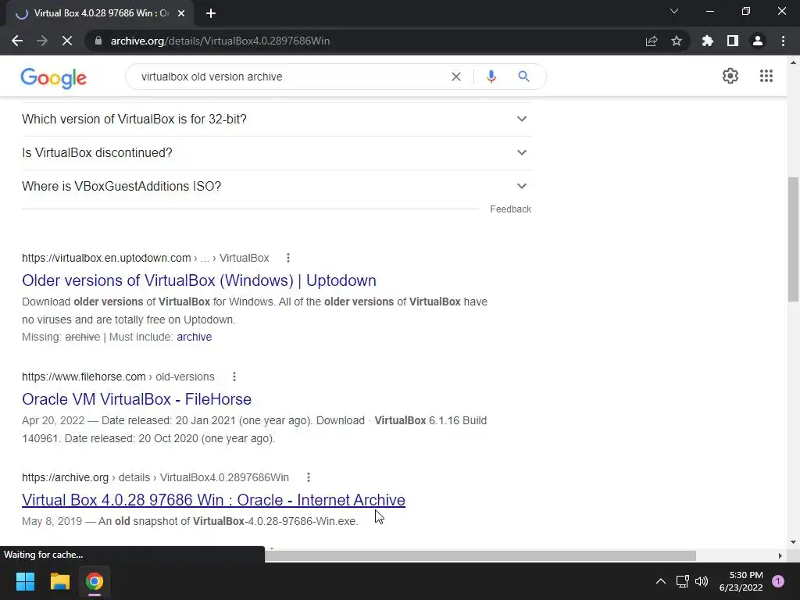Viewport: 800px width, 600px height.
Task: Open File Explorer from the taskbar
Action: (x=59, y=581)
